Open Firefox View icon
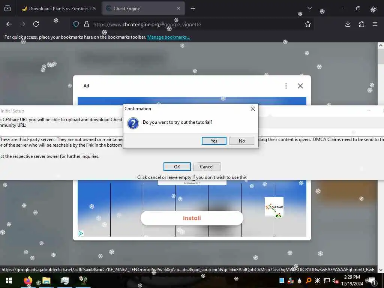The height and width of the screenshot is (288, 384). click(7, 9)
